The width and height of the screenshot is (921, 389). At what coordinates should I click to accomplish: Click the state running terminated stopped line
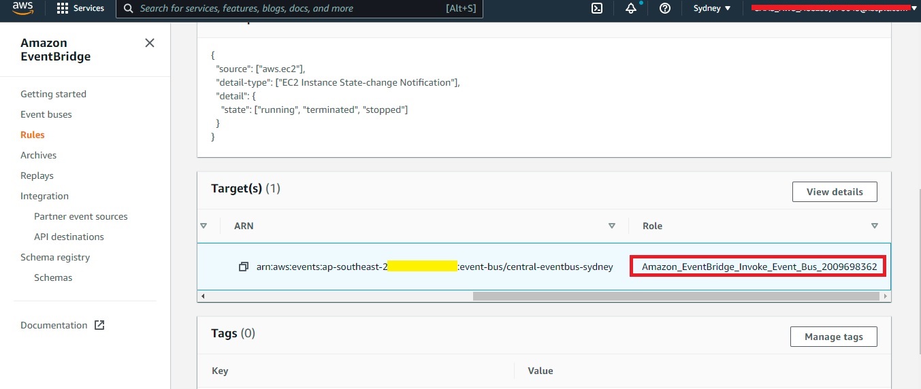tap(314, 109)
